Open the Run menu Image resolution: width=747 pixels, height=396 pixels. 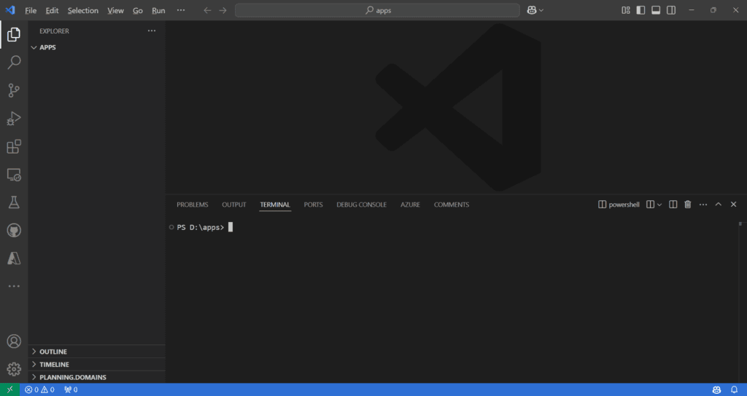158,10
